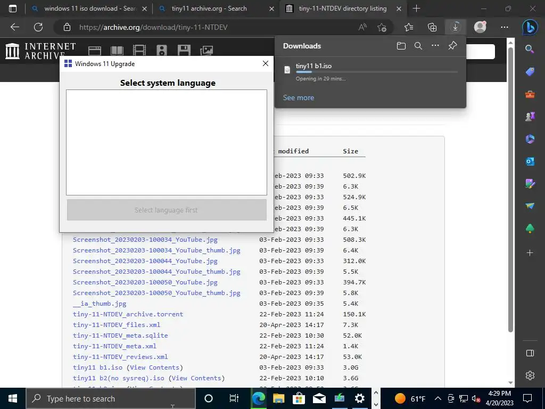Open tiny-11-NTDEV_meta.sqlite link

coord(120,336)
